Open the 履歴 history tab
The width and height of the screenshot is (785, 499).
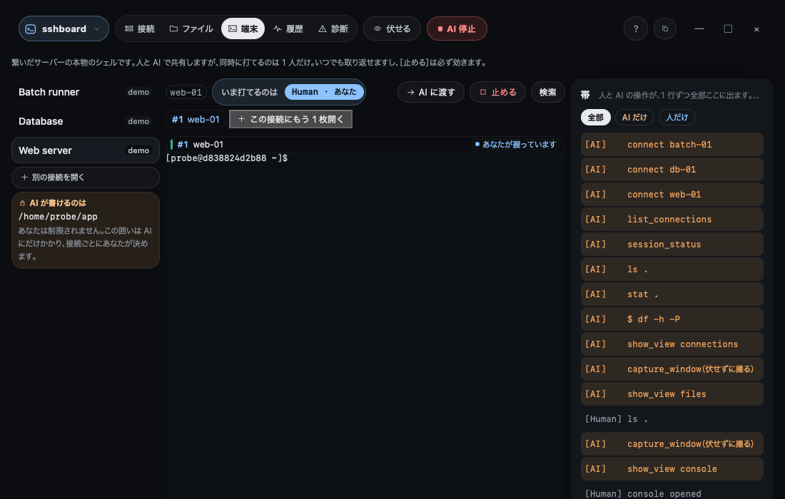pyautogui.click(x=288, y=29)
